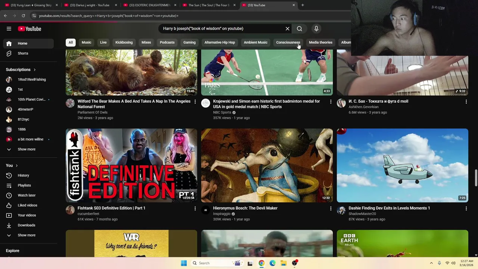
Task: Select the Mixes filter chip
Action: pyautogui.click(x=146, y=42)
